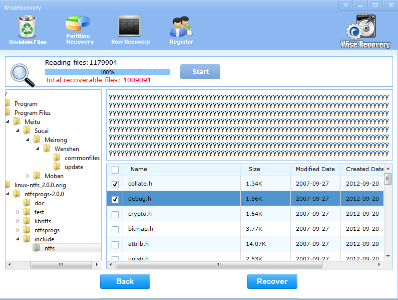Select the ntfsprogs subfolder icon
The image size is (398, 300).
tap(27, 230)
